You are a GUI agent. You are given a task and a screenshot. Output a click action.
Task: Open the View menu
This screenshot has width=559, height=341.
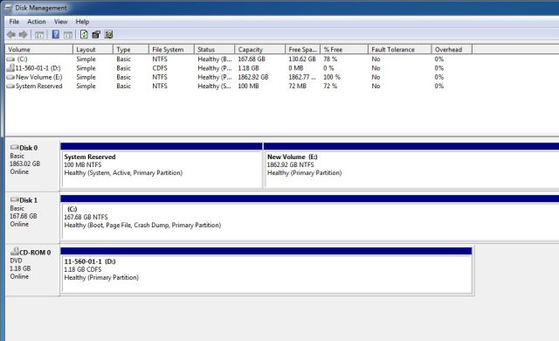coord(60,22)
